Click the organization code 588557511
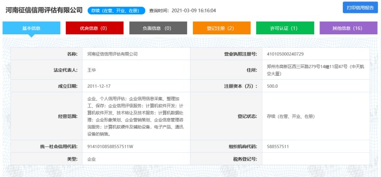Viewport: 381px width, 177px height. (x=278, y=146)
